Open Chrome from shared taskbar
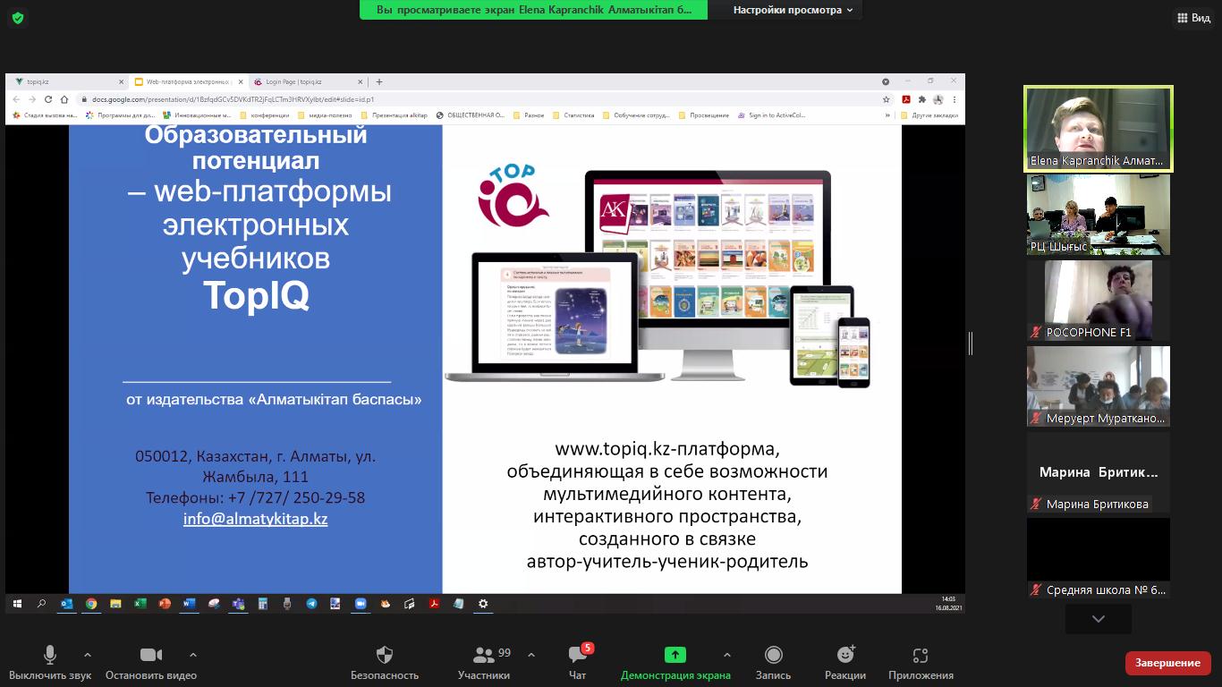The height and width of the screenshot is (687, 1222). point(91,604)
